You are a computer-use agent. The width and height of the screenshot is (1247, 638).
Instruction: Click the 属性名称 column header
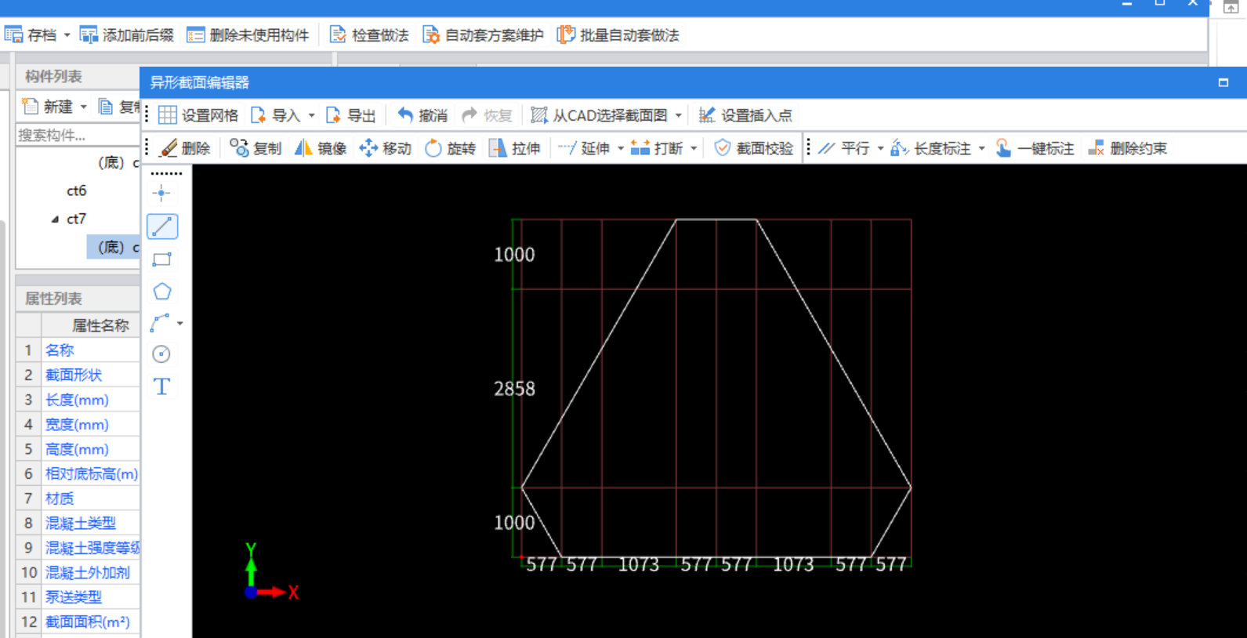coord(91,325)
